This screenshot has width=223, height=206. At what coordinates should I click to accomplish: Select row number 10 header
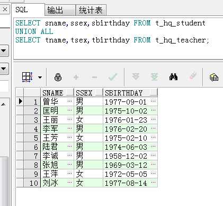(x=32, y=183)
